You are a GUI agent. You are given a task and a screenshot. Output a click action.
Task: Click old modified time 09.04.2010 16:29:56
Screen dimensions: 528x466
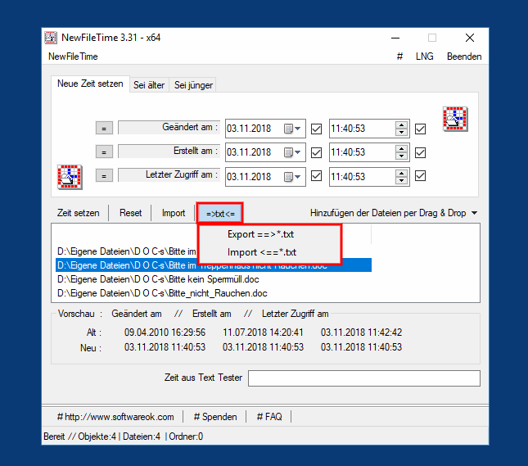[x=165, y=333]
